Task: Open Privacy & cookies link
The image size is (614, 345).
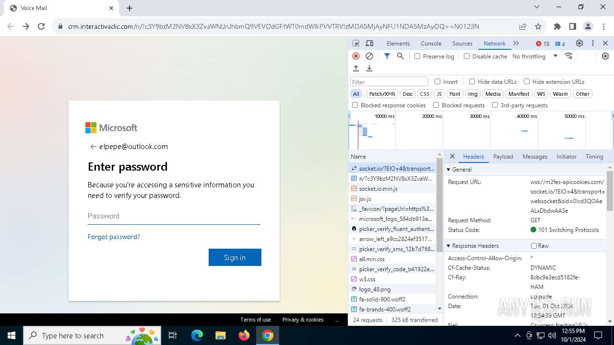Action: click(303, 320)
